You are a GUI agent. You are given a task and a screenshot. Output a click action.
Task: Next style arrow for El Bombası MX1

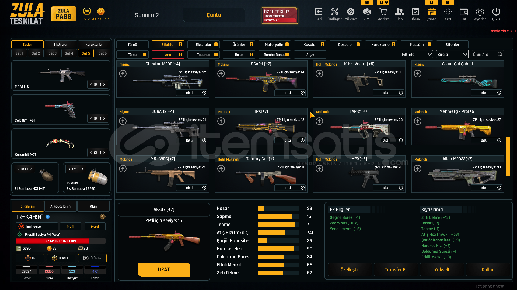(x=31, y=169)
